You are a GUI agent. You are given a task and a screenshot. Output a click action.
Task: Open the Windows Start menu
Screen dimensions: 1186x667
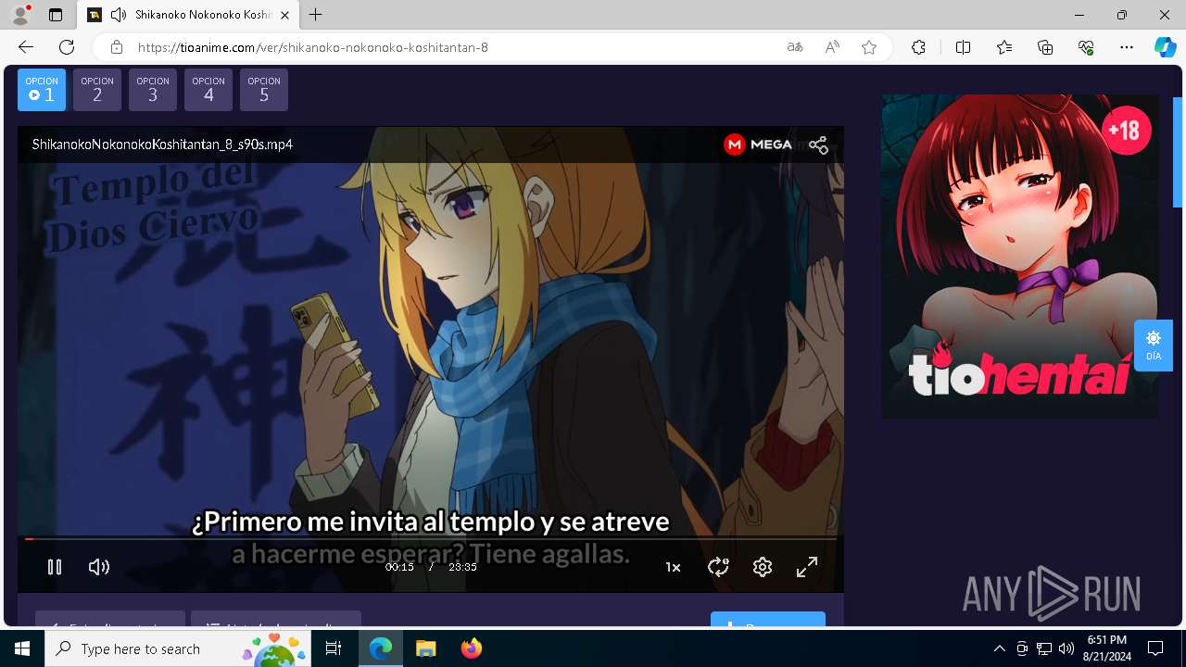click(x=22, y=648)
